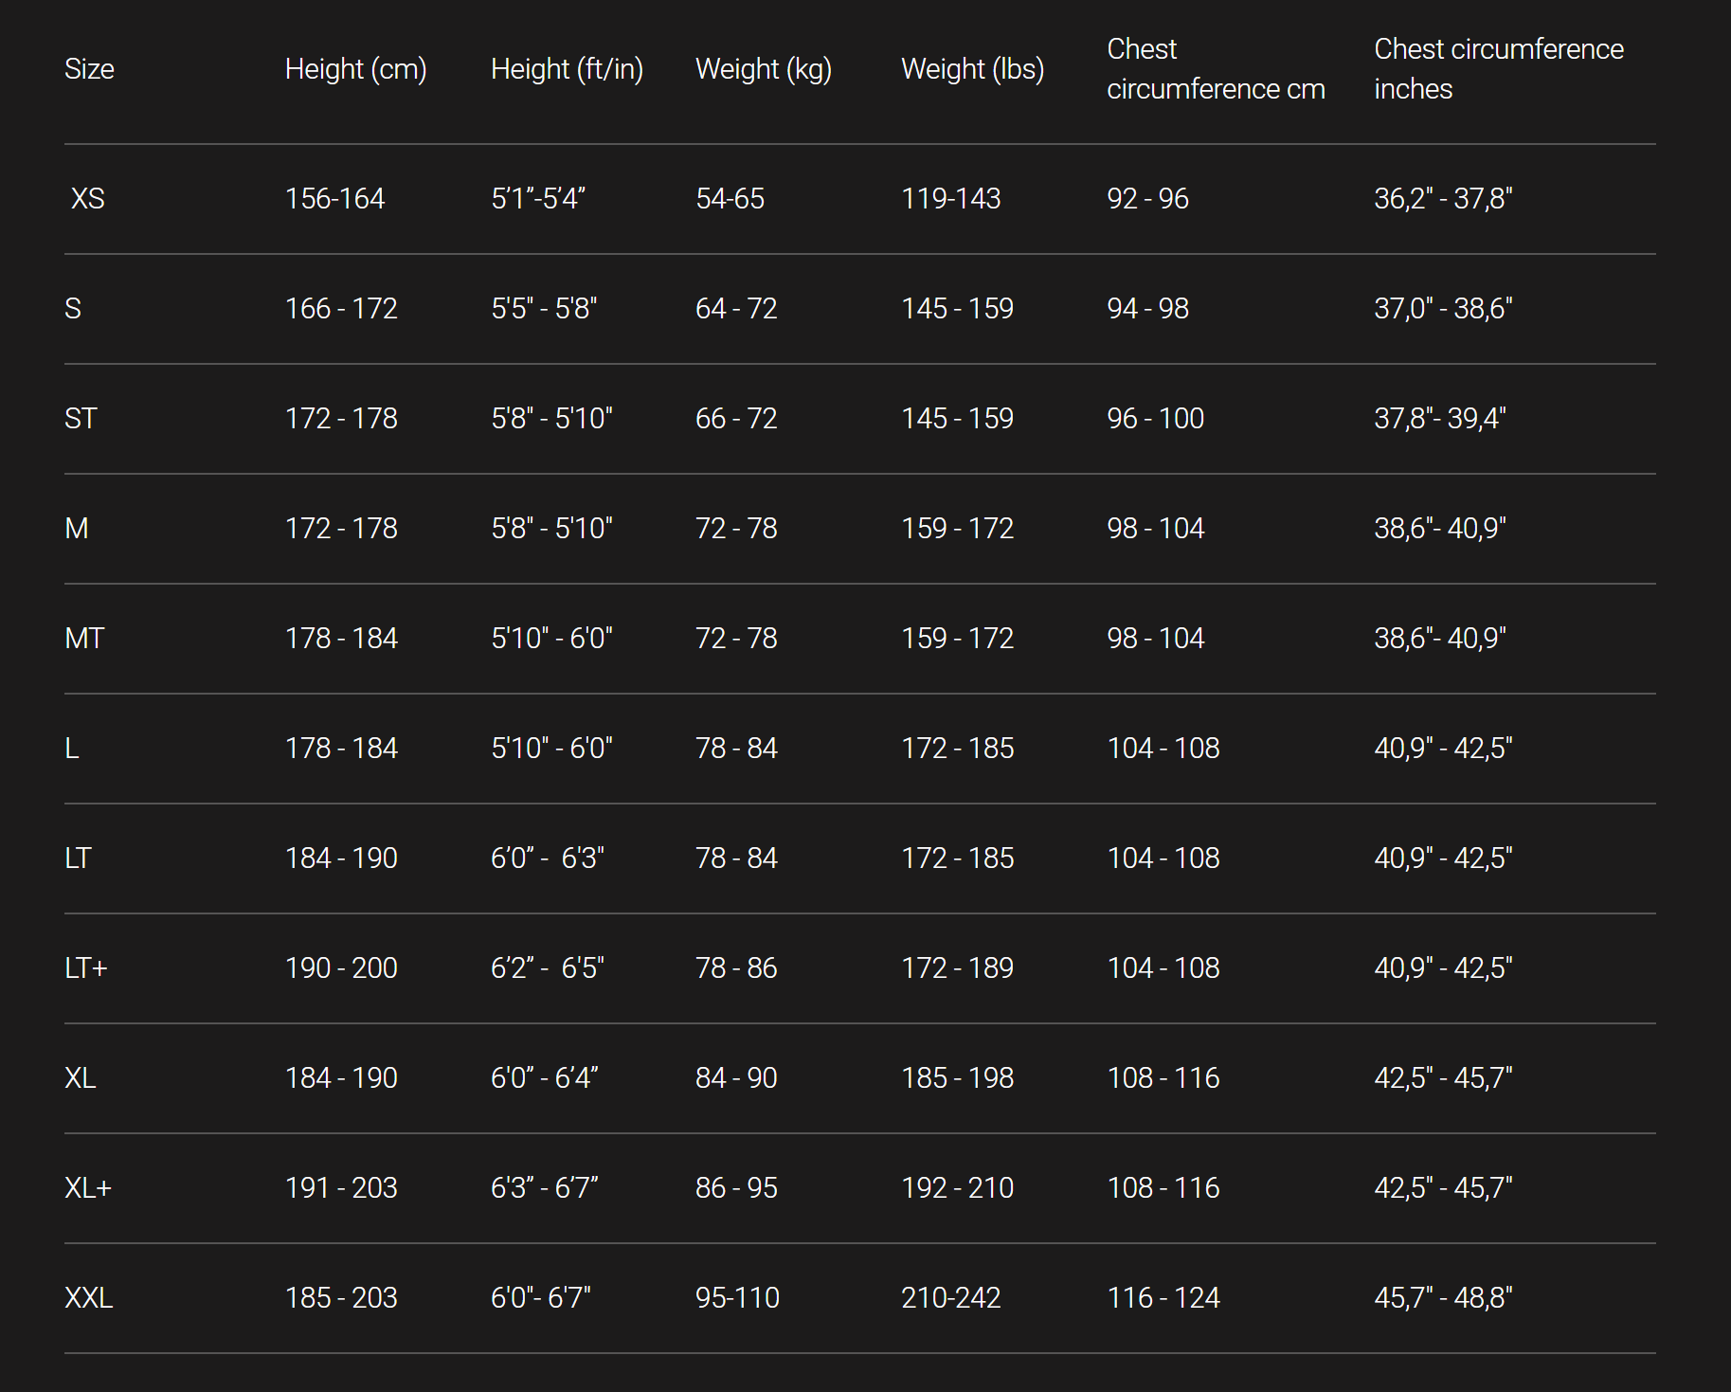The width and height of the screenshot is (1731, 1392).
Task: Select the 54-65 weight cell
Action: pyautogui.click(x=730, y=199)
